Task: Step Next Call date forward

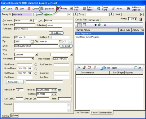Action: (x=55, y=90)
